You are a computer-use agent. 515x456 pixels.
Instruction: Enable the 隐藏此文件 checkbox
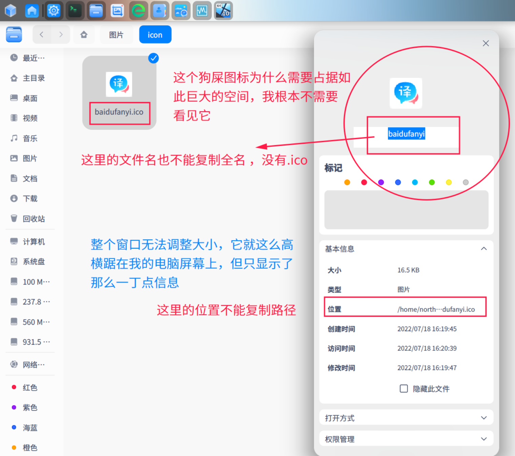(x=404, y=389)
